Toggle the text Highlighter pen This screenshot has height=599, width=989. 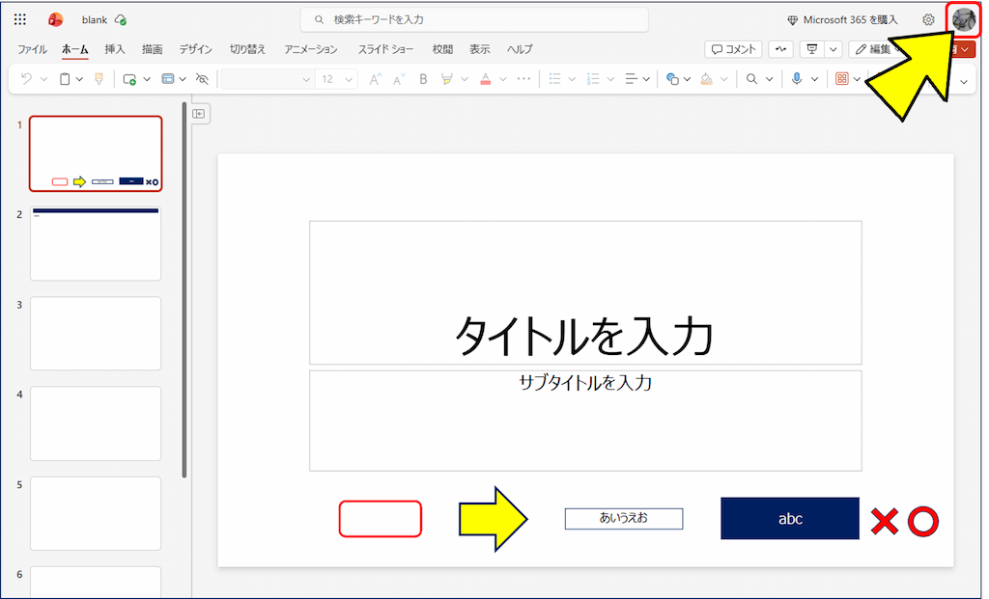[x=444, y=79]
